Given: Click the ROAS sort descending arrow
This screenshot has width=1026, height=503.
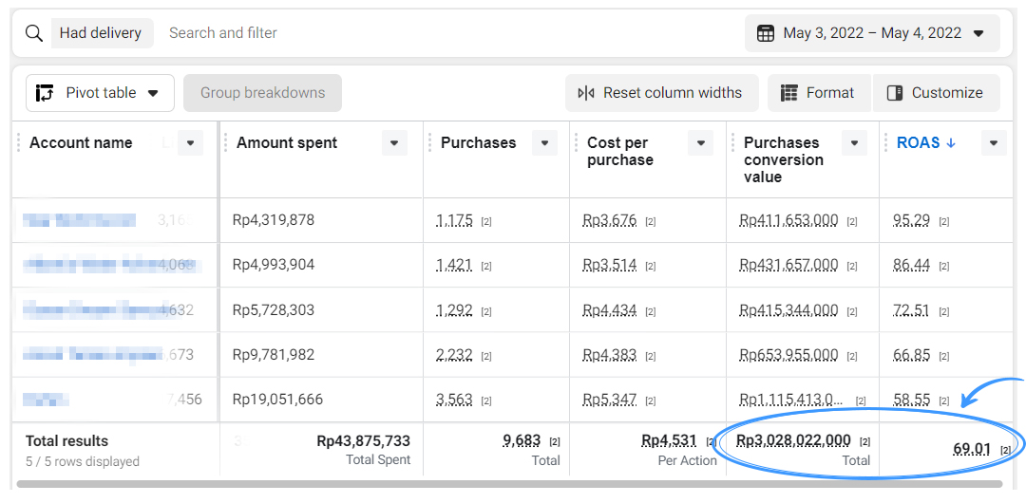Looking at the screenshot, I should pos(951,143).
